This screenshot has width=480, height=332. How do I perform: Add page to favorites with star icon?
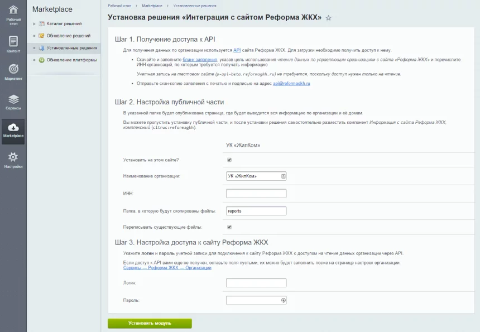[329, 18]
